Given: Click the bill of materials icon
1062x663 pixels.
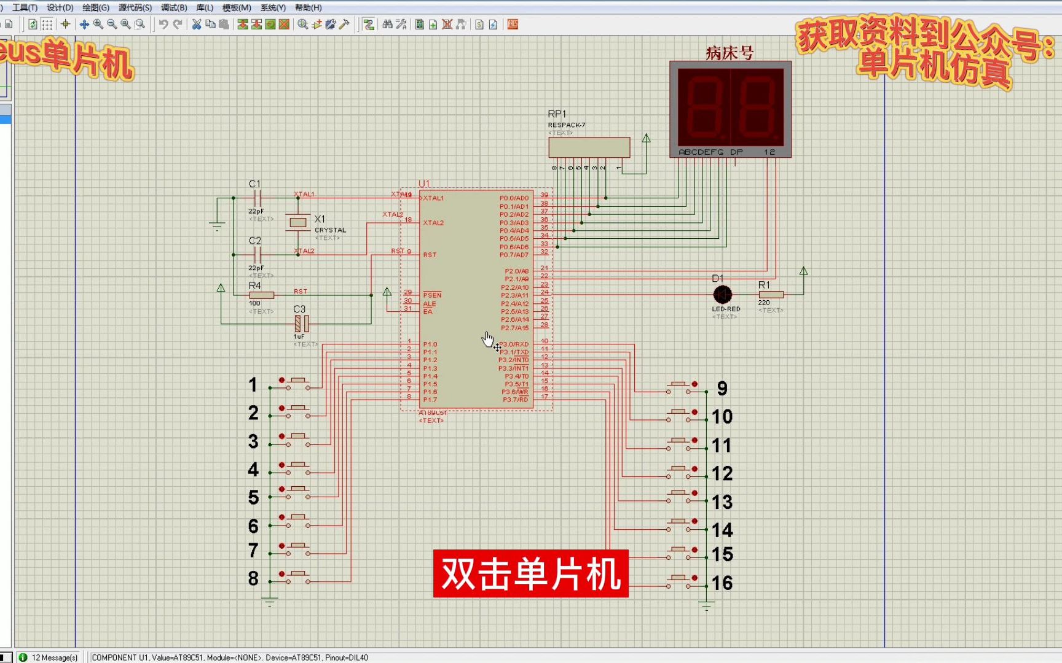Looking at the screenshot, I should [x=479, y=24].
